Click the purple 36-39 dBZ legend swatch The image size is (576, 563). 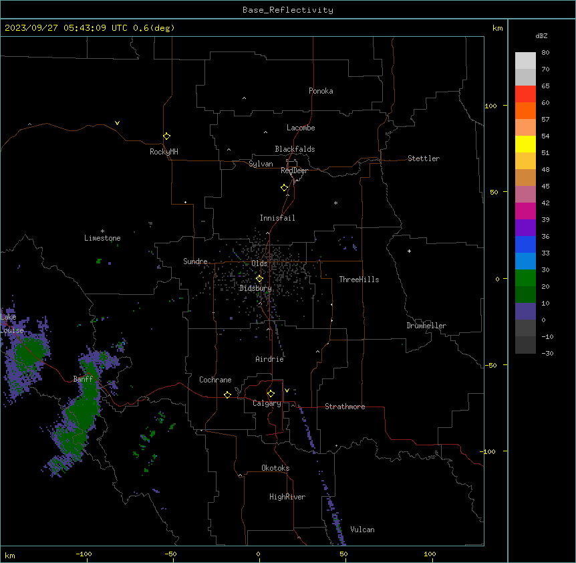tap(525, 228)
